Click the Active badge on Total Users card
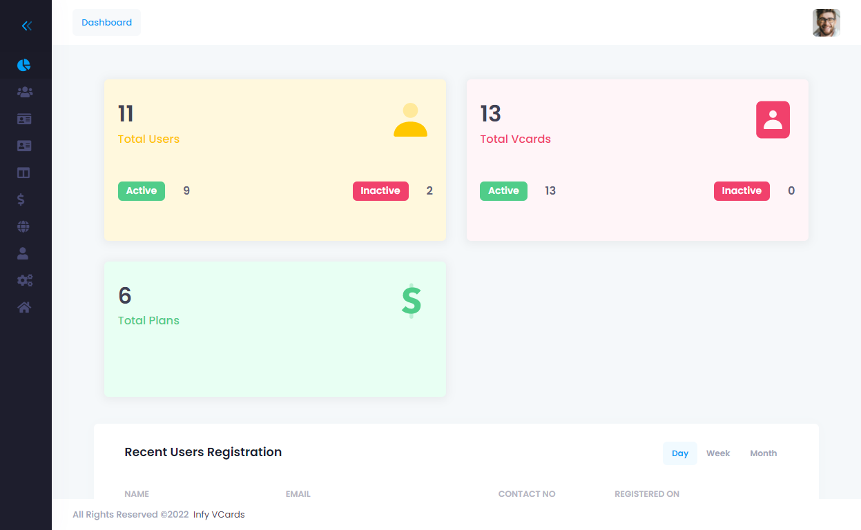 click(141, 190)
